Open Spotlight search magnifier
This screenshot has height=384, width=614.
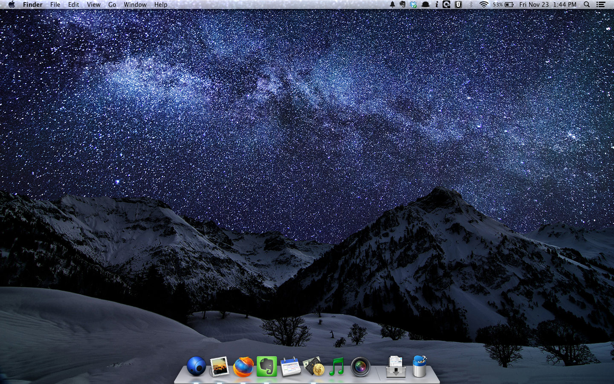click(x=587, y=4)
